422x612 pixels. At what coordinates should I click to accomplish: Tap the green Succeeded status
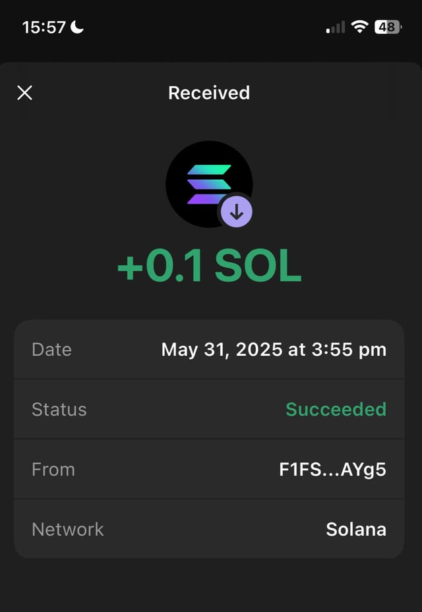tap(336, 409)
